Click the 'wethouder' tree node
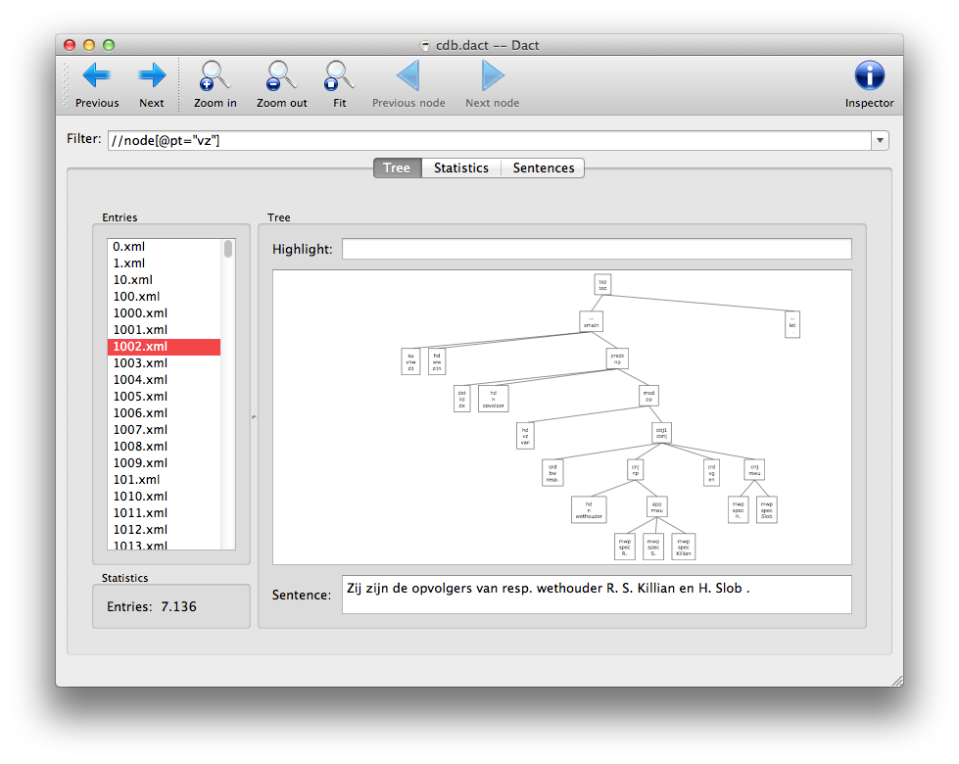This screenshot has width=959, height=764. (589, 509)
